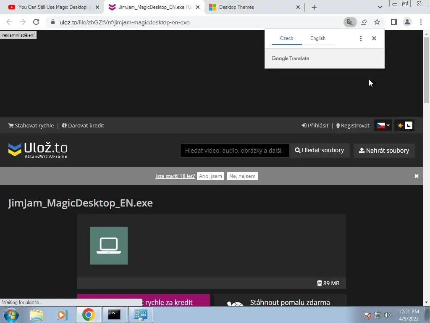
Task: Open the command prompt taskbar icon
Action: 114,315
